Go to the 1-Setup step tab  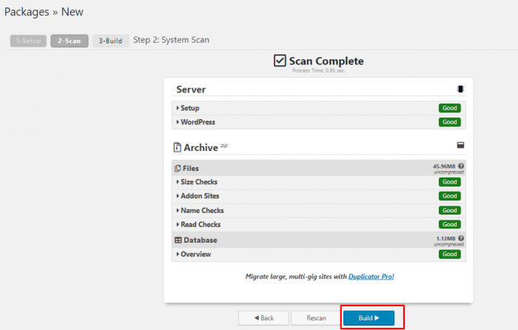click(x=28, y=41)
